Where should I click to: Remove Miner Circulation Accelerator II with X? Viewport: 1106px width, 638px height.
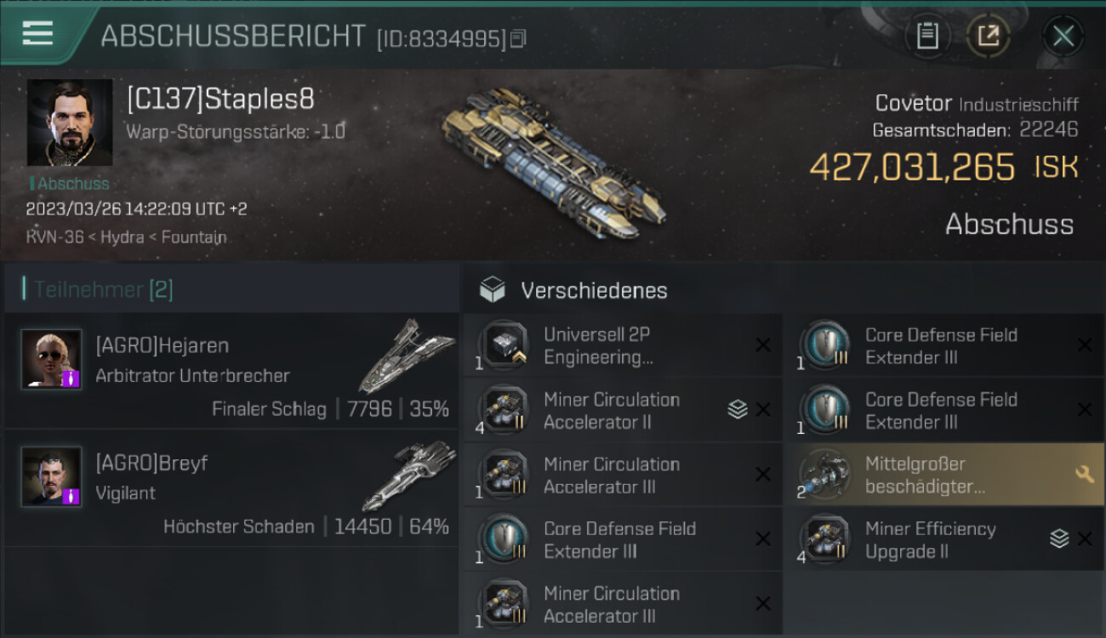pyautogui.click(x=763, y=410)
